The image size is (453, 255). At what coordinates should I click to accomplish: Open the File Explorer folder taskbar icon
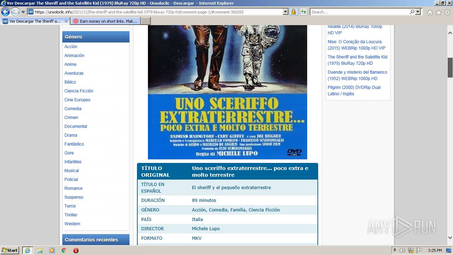40,250
